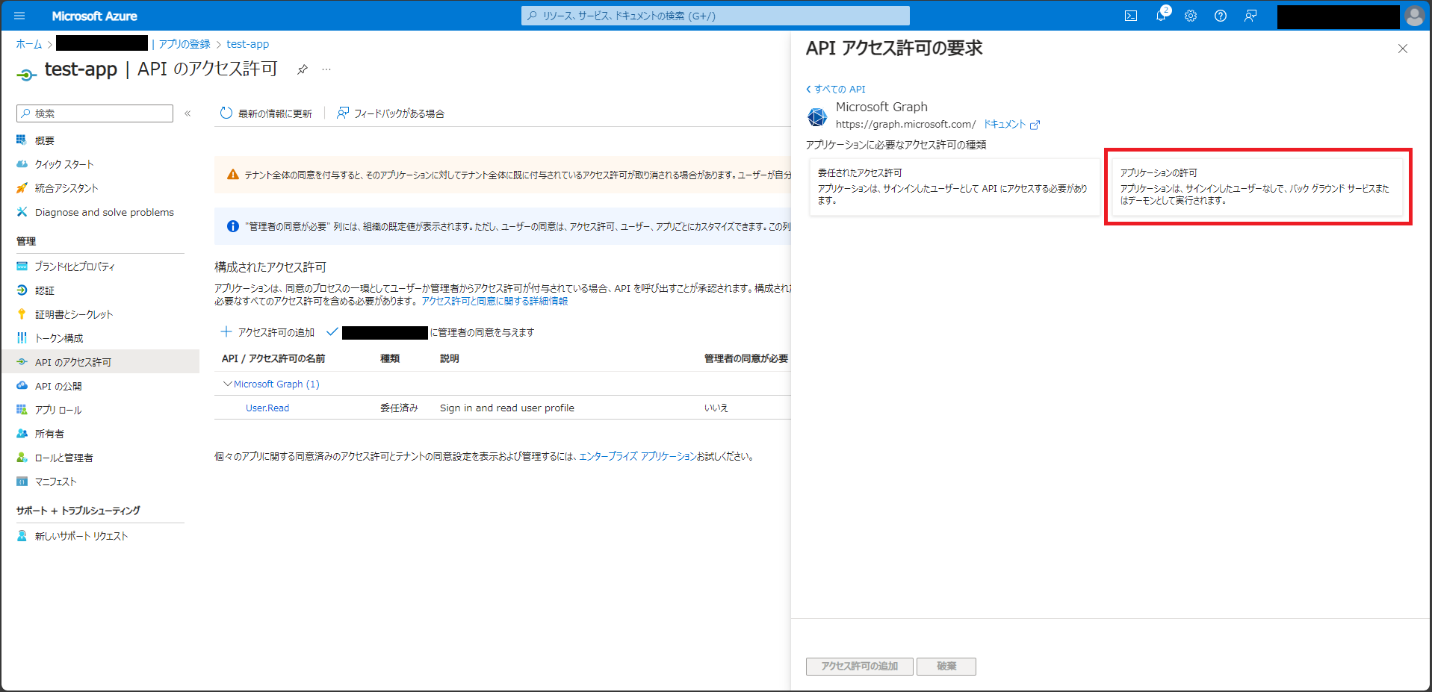1432x692 pixels.
Task: Click the ブランド化とプロパティ icon
Action: pyautogui.click(x=22, y=266)
